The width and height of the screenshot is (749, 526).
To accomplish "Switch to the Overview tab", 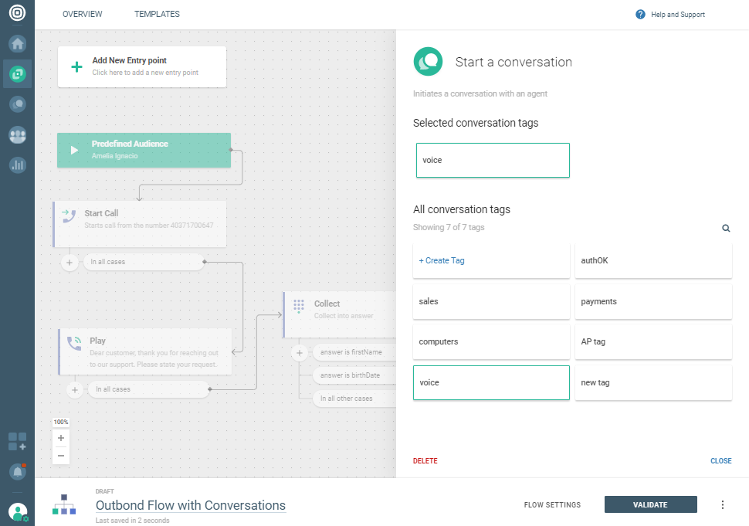I will click(x=82, y=15).
